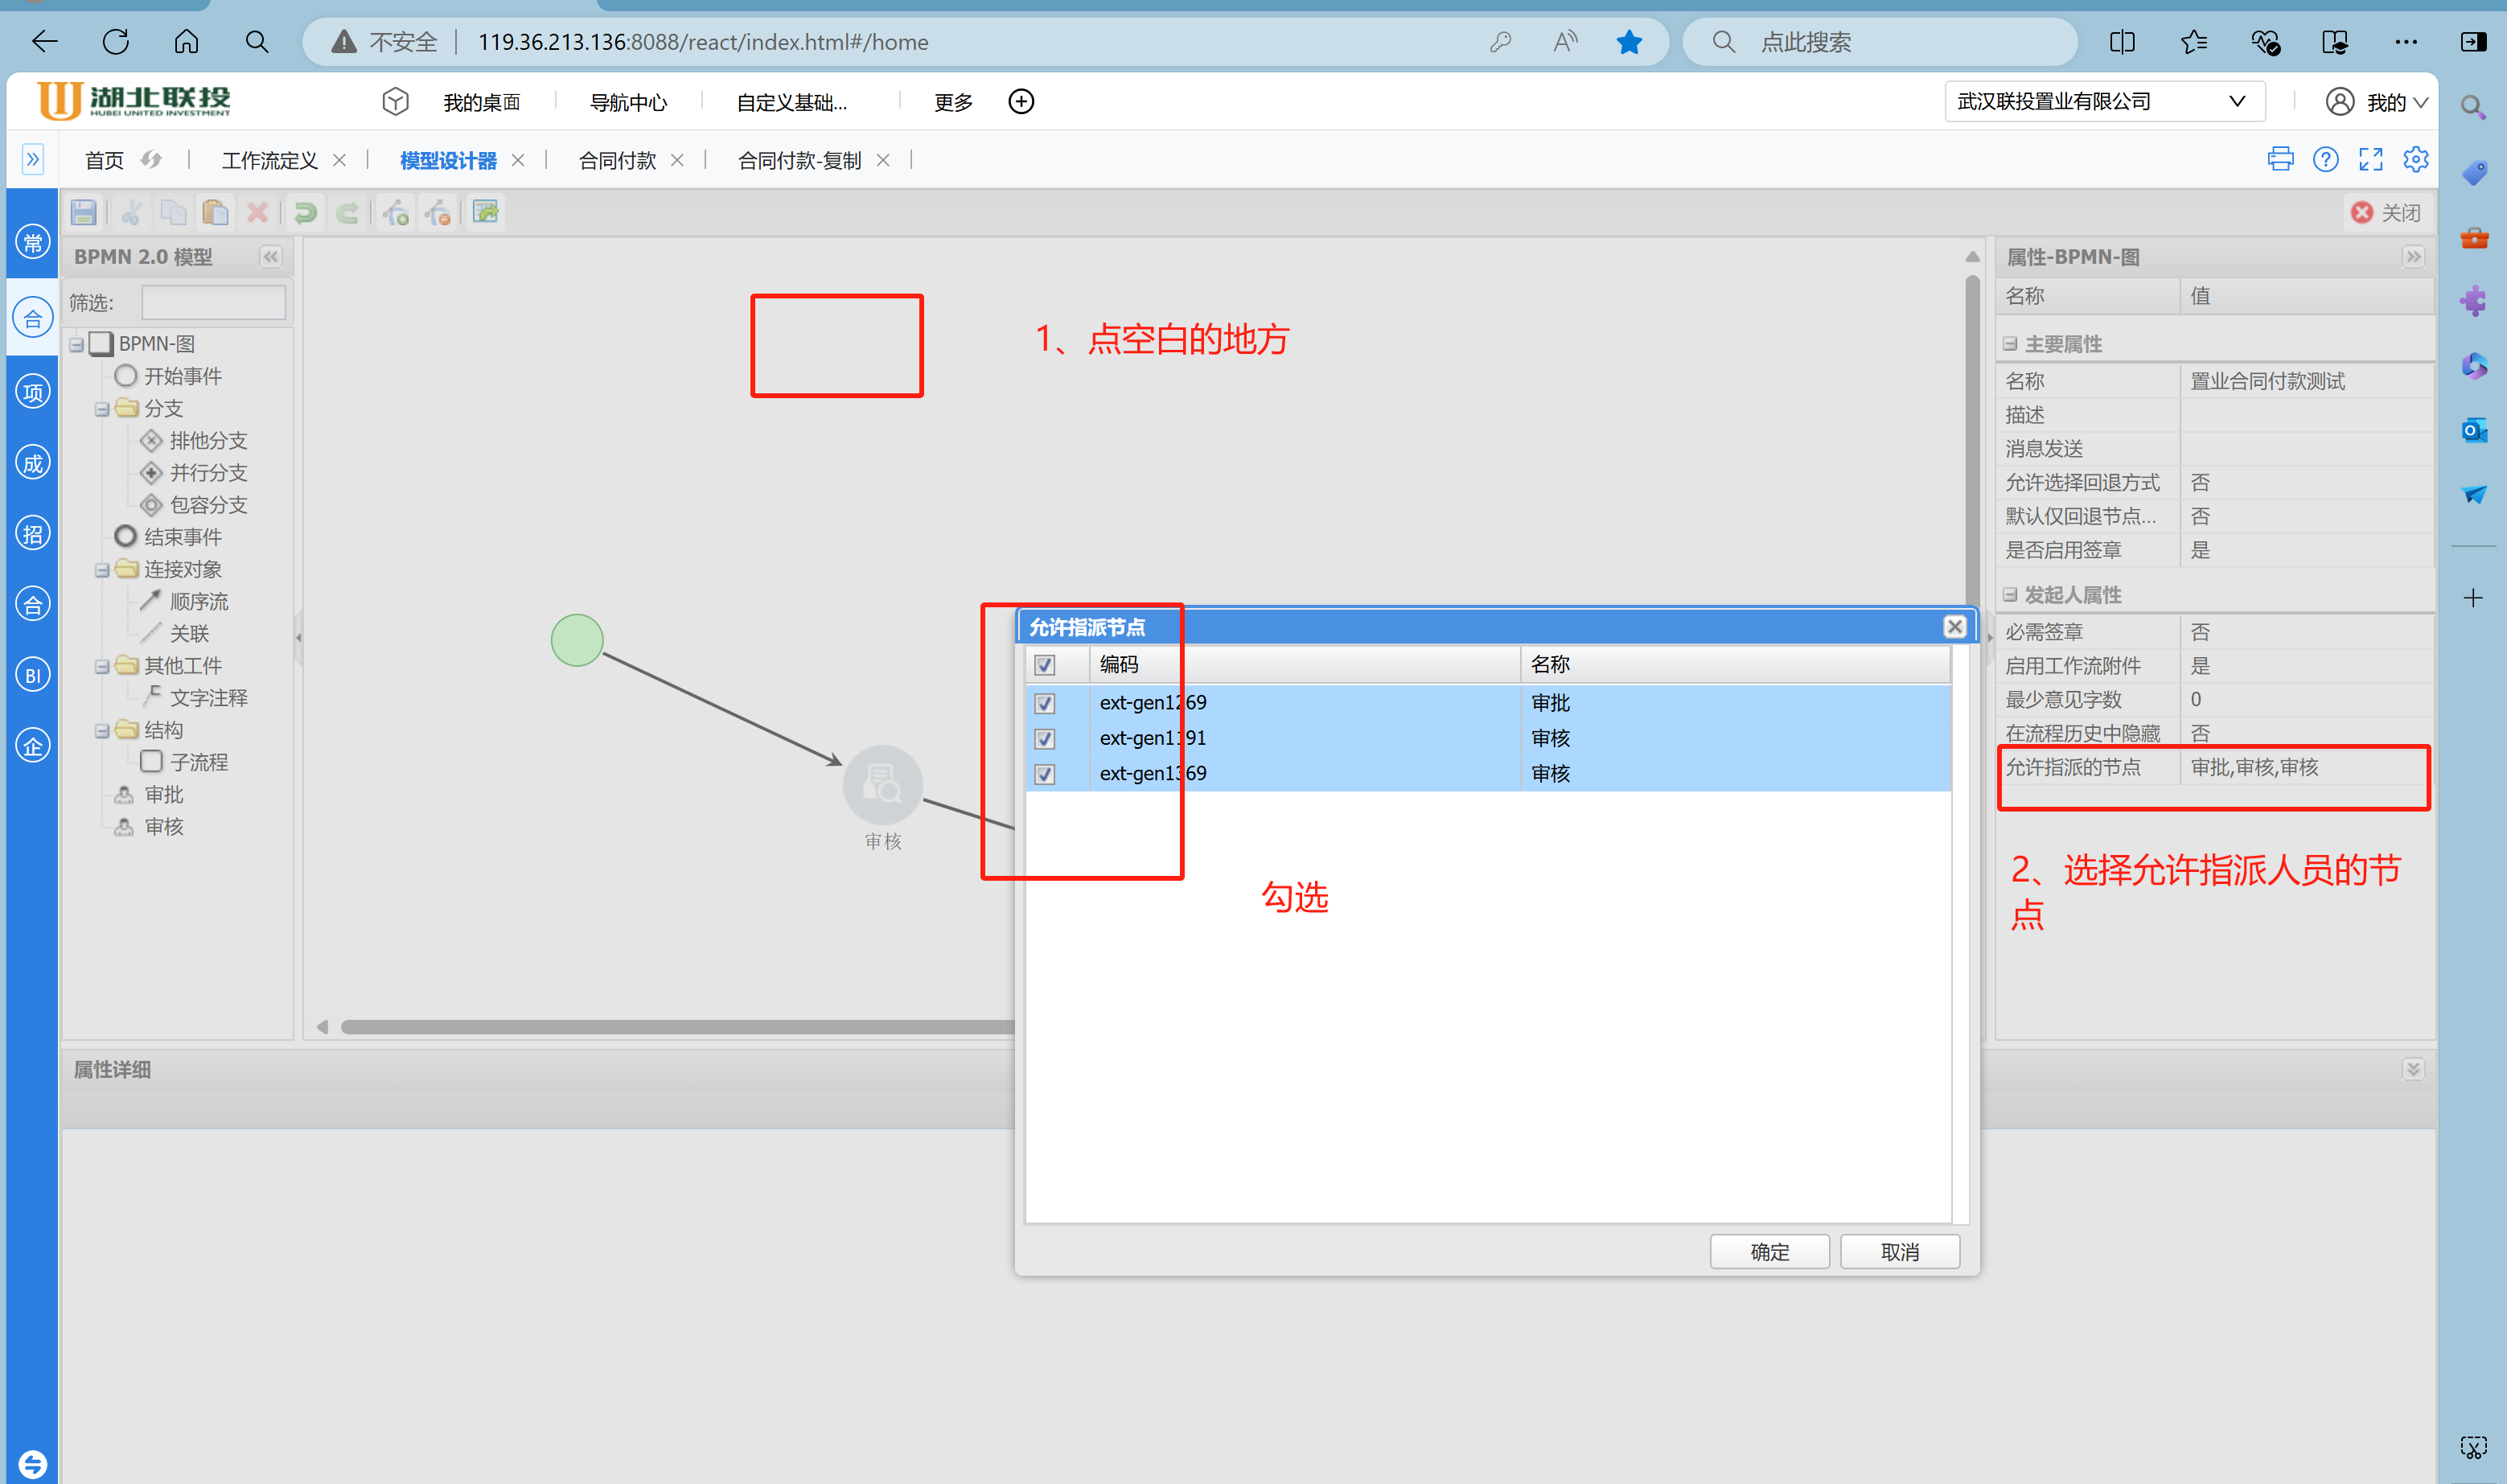Click the 筛选 filter input field
Screen dimensions: 2507x1484
[213, 302]
